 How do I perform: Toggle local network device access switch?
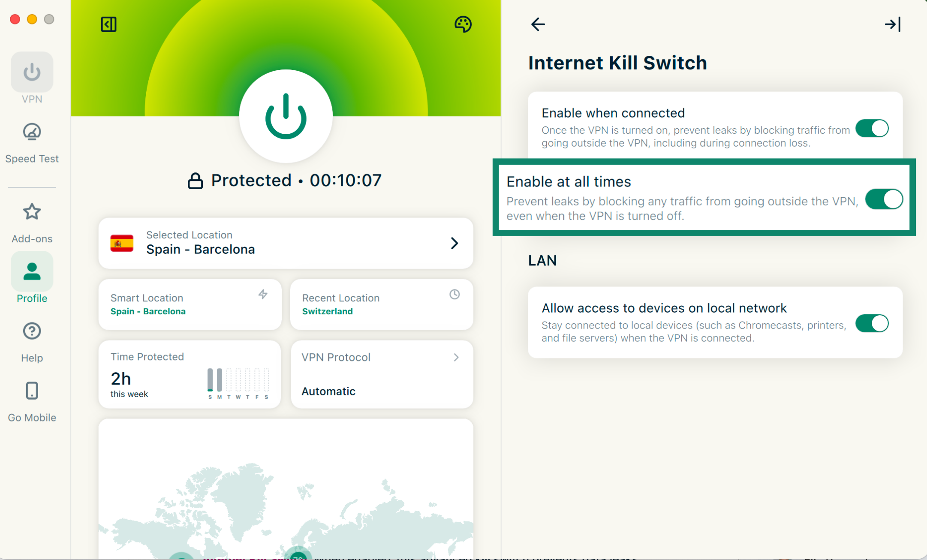(x=872, y=323)
